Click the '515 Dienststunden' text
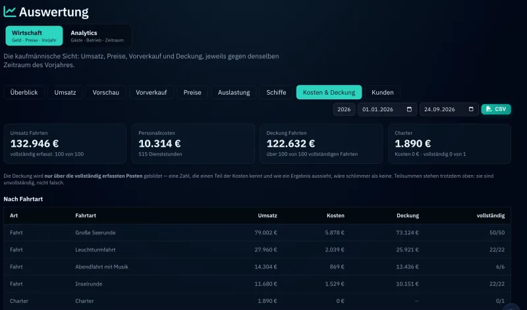This screenshot has height=310, width=527. click(x=160, y=154)
